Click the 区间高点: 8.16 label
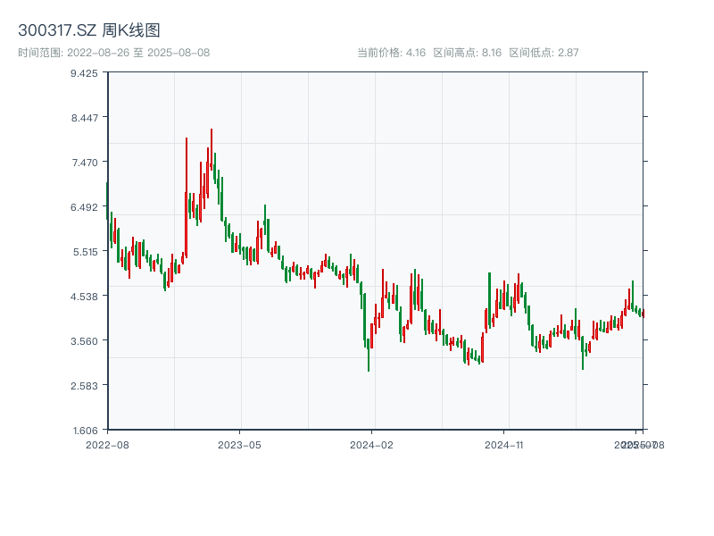Image resolution: width=714 pixels, height=536 pixels. coord(467,53)
